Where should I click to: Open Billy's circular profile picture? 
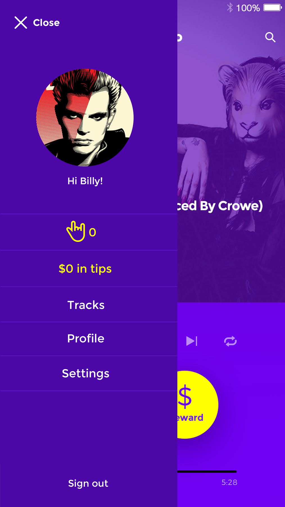[x=85, y=117]
